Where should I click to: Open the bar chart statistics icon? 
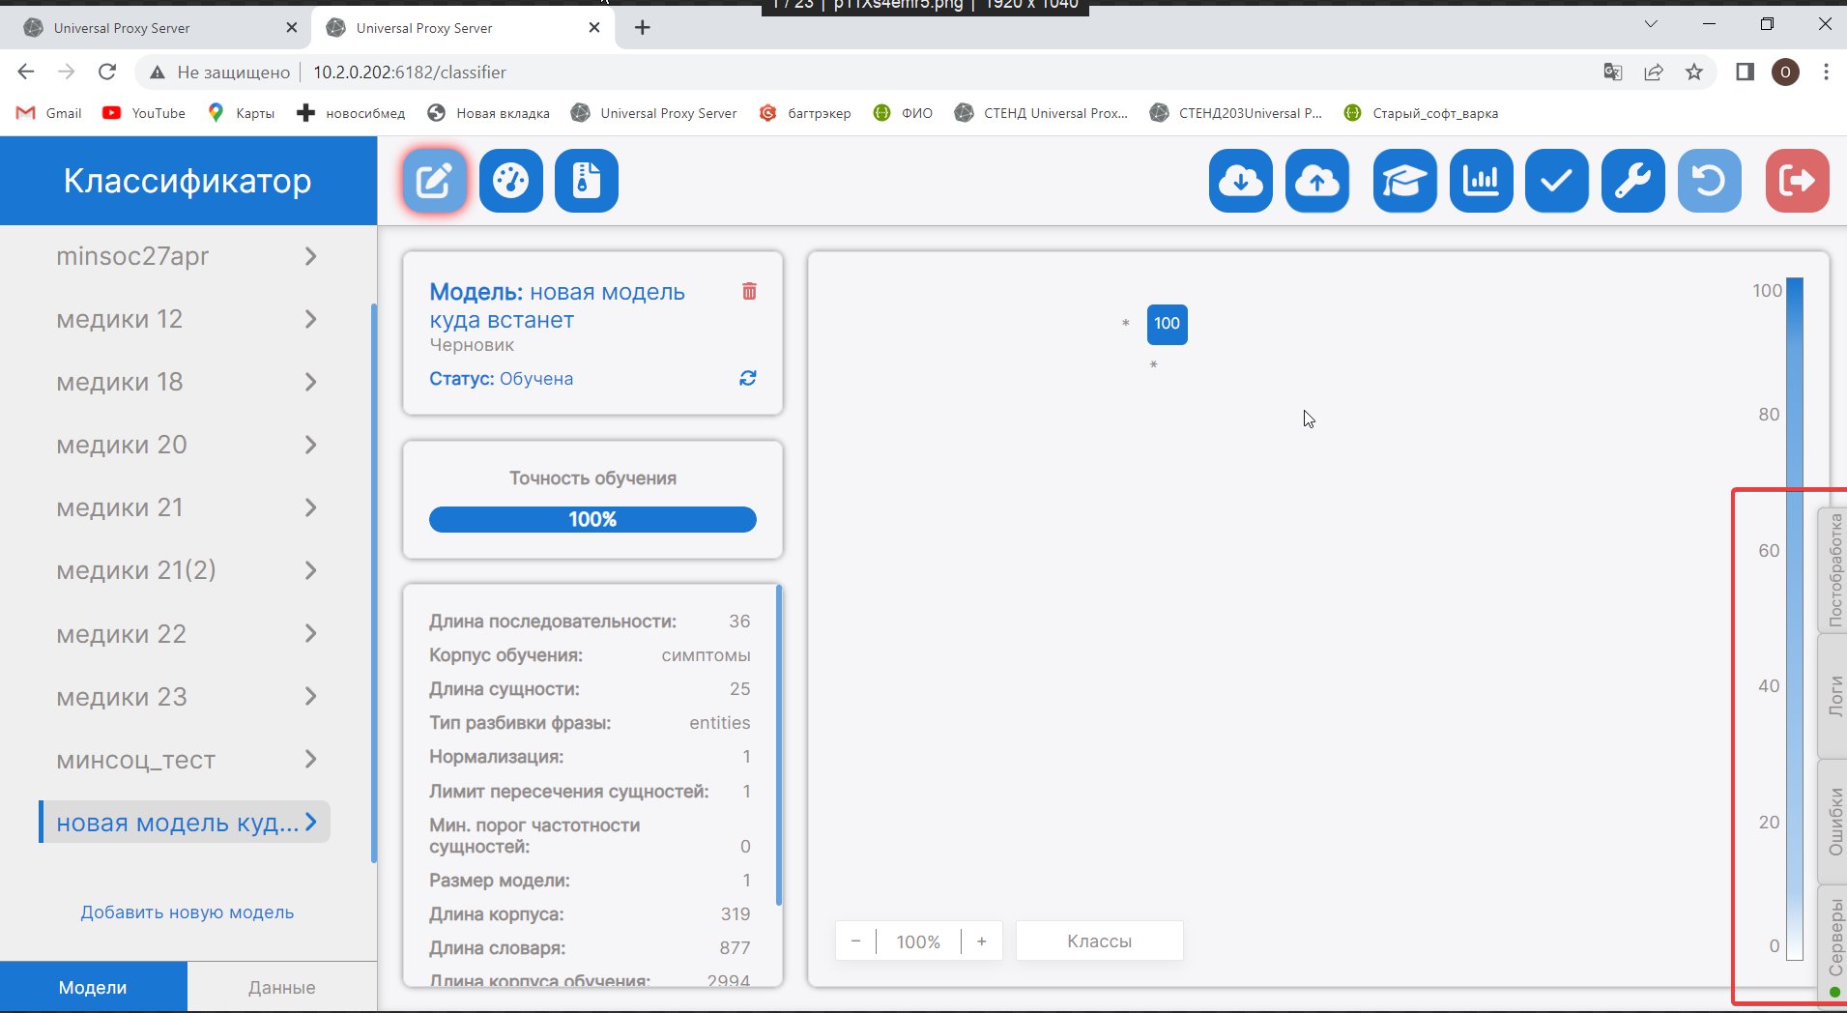(1481, 181)
